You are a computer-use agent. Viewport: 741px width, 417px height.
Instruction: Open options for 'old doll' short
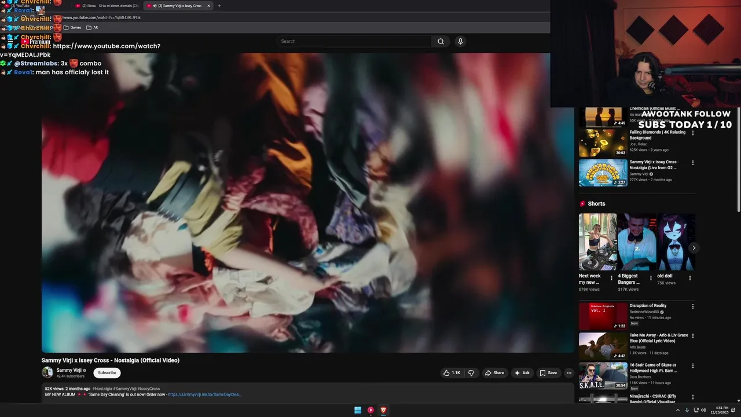tap(689, 278)
